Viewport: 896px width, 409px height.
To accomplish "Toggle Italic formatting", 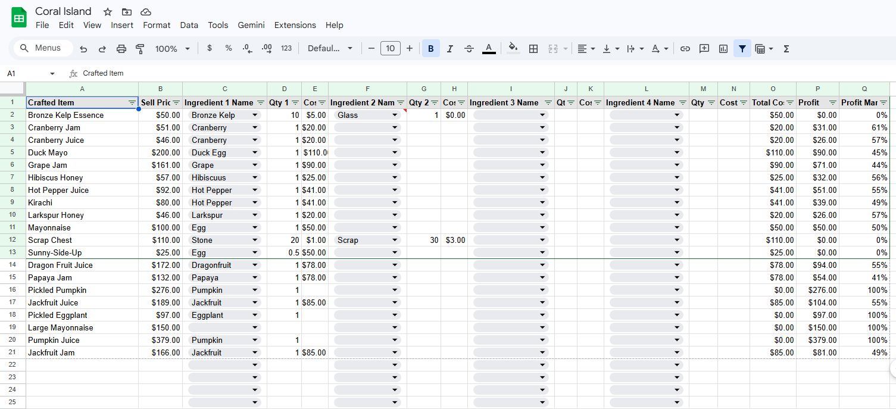I will 449,49.
